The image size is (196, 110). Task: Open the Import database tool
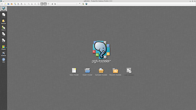click(x=4, y=28)
